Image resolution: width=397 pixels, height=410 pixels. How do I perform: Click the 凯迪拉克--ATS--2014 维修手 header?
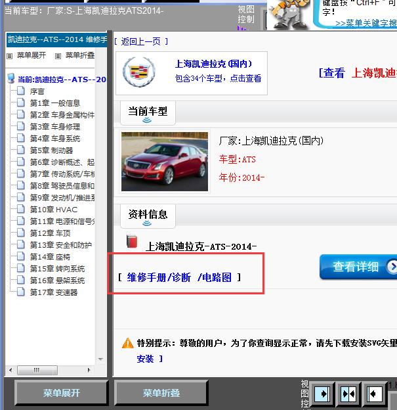[x=56, y=39]
